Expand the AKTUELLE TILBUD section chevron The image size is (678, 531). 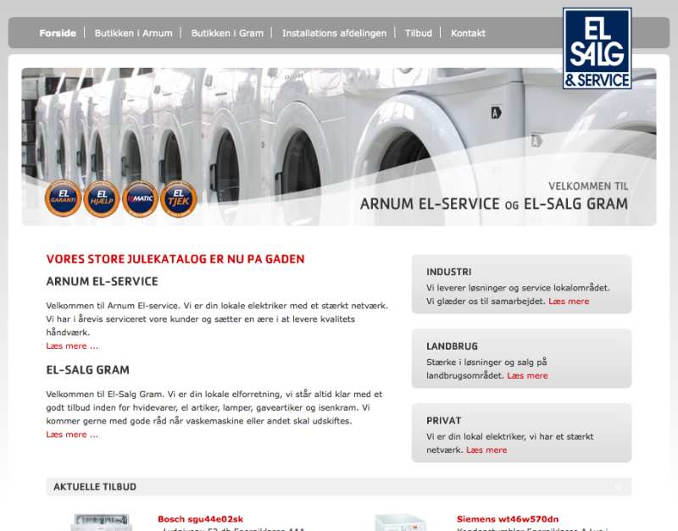point(619,487)
